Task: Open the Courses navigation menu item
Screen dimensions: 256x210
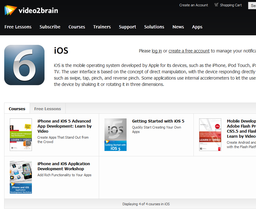Action: coord(77,27)
